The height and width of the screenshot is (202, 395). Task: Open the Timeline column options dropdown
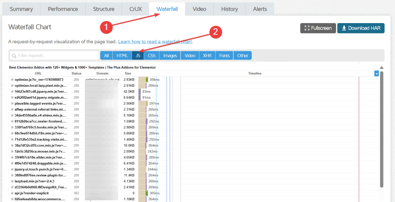tap(376, 73)
